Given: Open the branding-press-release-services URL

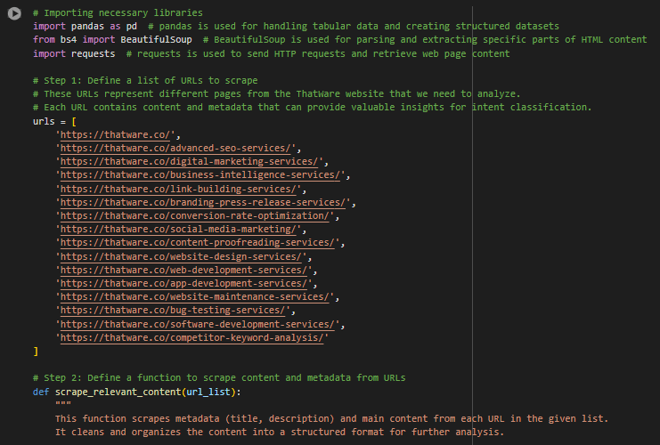Looking at the screenshot, I should (203, 202).
